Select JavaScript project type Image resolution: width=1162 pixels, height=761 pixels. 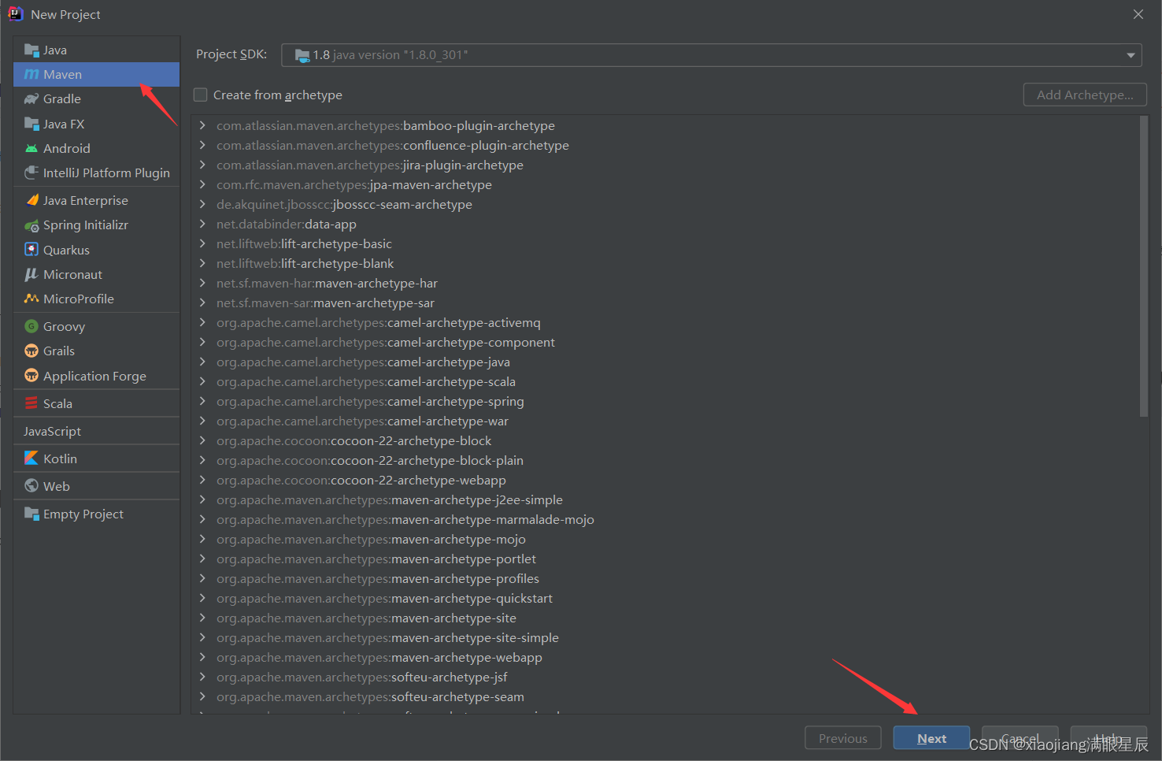coord(96,431)
